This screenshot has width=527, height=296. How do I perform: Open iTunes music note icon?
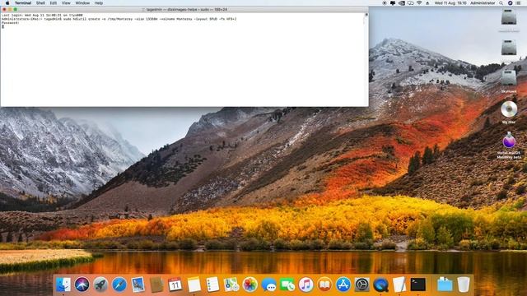(x=305, y=284)
